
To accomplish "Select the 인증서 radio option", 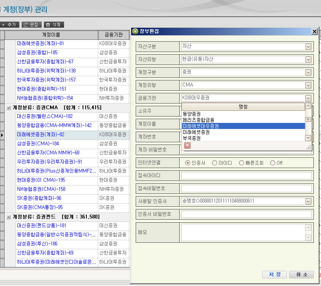I will pyautogui.click(x=188, y=163).
